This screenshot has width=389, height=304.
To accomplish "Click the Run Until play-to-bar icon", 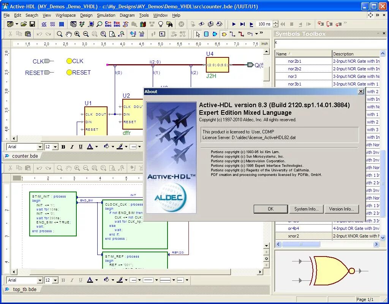I will [242, 24].
